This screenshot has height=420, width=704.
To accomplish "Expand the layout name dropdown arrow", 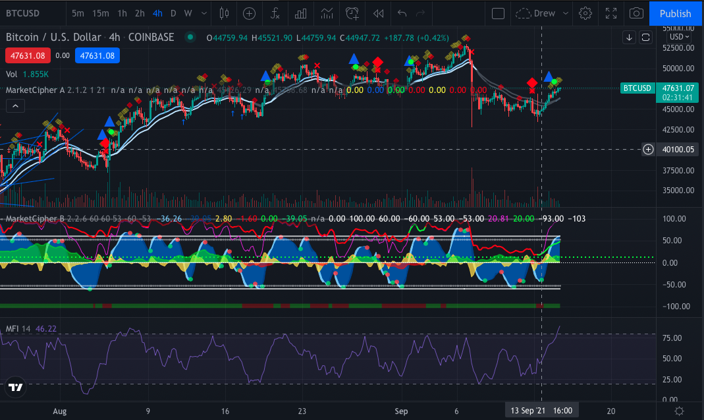I will pyautogui.click(x=566, y=13).
